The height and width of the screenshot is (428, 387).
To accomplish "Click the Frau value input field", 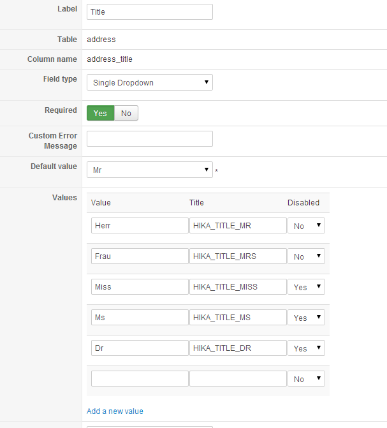I will tap(140, 256).
